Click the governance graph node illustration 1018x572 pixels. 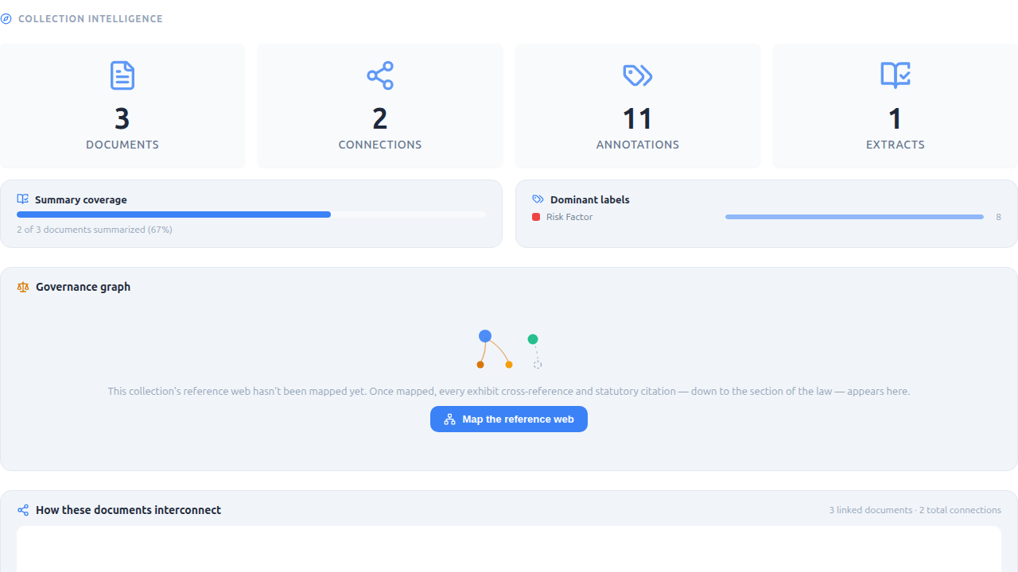(x=509, y=350)
